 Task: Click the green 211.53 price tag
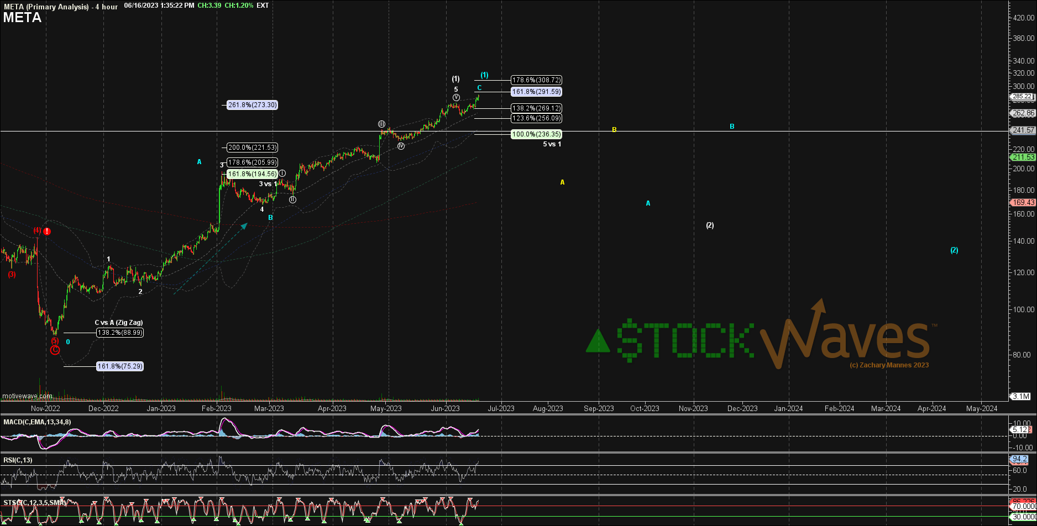(x=1023, y=157)
